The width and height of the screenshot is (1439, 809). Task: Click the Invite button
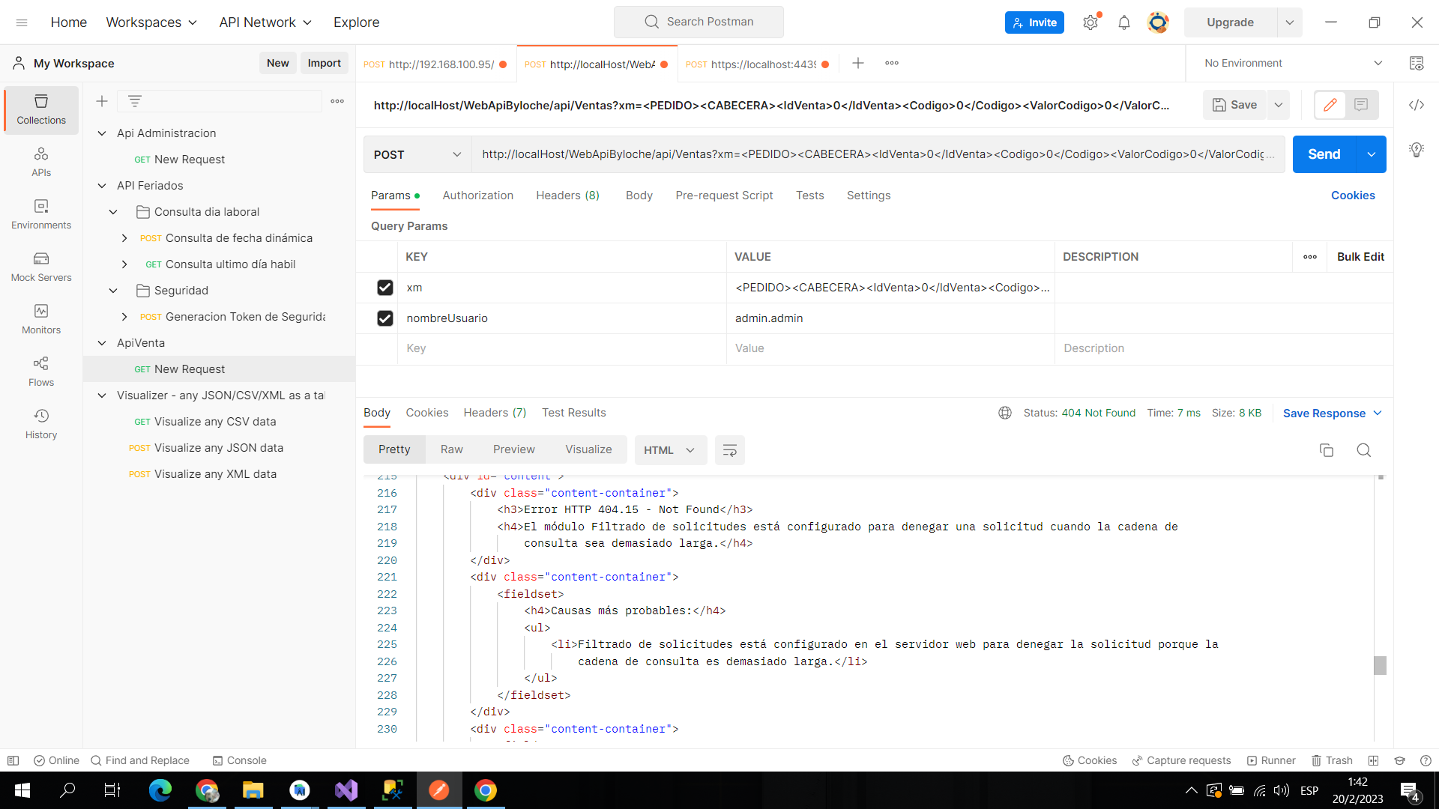(1034, 22)
